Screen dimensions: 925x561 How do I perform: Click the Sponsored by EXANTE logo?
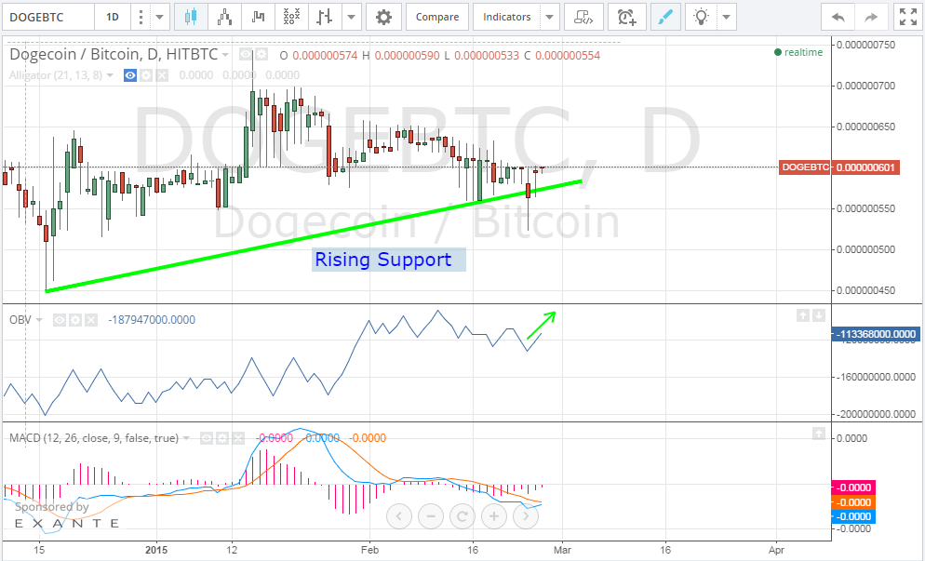pyautogui.click(x=67, y=515)
